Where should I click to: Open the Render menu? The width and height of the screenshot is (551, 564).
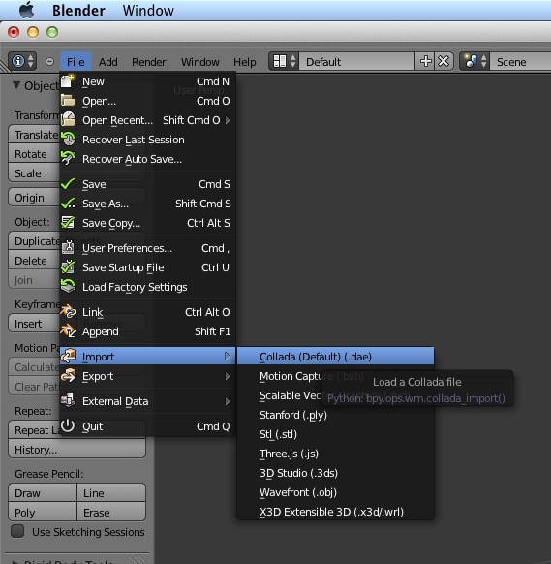coord(149,62)
